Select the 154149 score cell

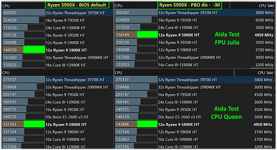coord(126,35)
